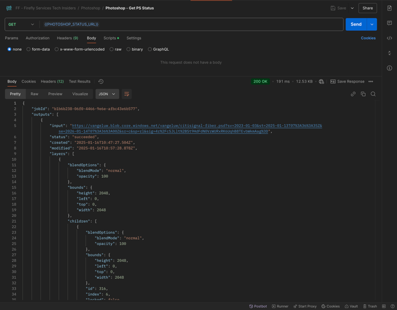Open the JSON format dropdown
Viewport: 397px width, 310px height.
[x=107, y=94]
